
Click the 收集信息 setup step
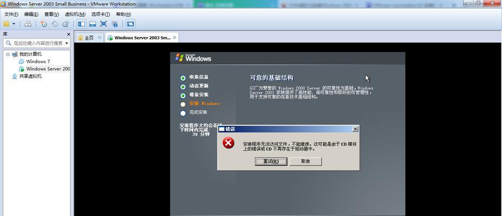(199, 77)
